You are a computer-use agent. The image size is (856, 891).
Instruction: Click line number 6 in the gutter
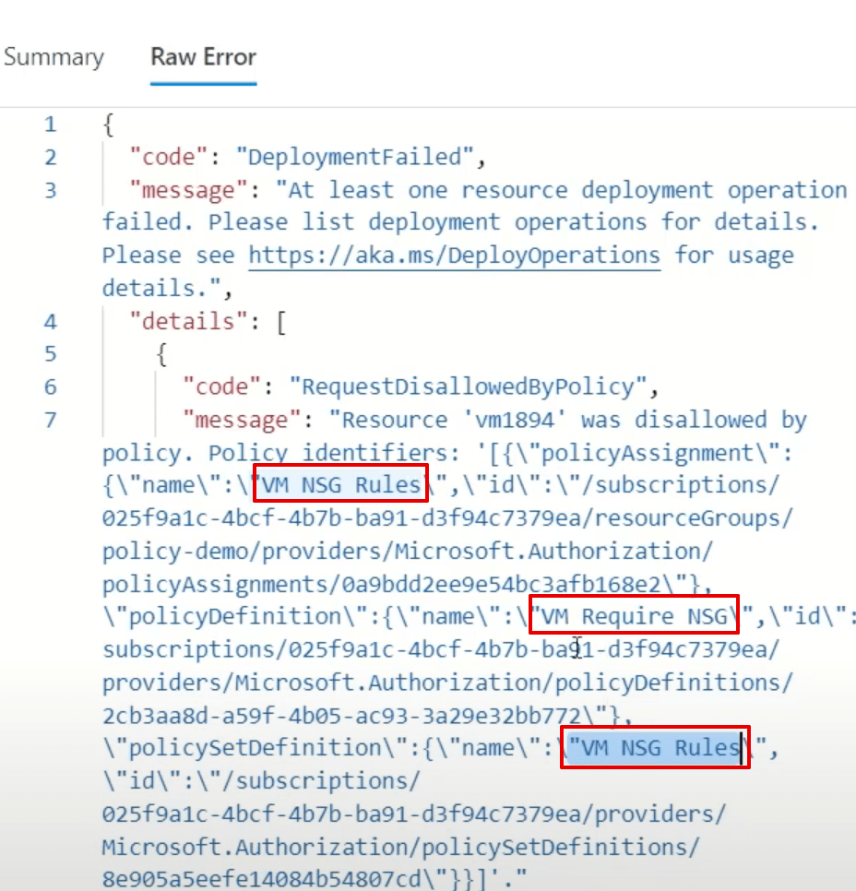(x=50, y=387)
